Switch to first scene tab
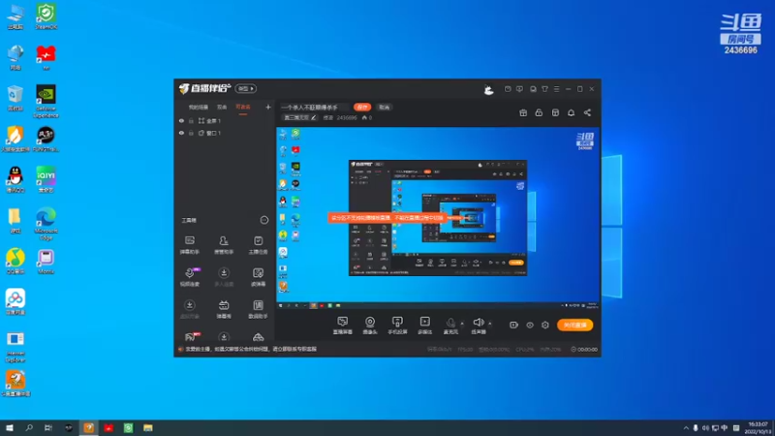Image resolution: width=775 pixels, height=436 pixels. [x=199, y=107]
